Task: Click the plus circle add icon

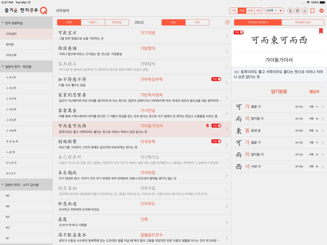Action: (x=227, y=22)
